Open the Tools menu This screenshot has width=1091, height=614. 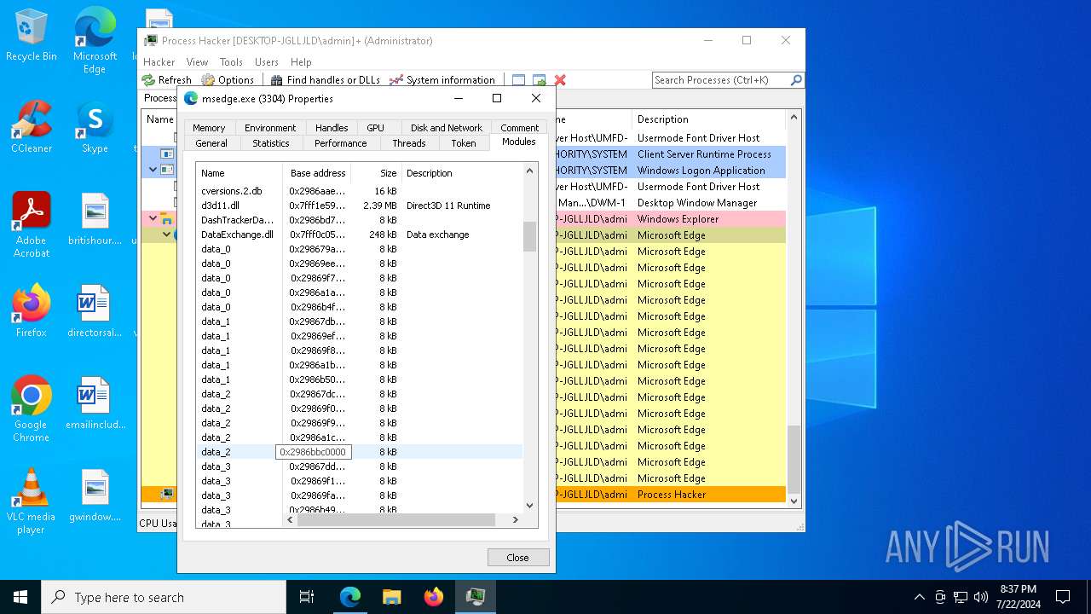[x=231, y=61]
